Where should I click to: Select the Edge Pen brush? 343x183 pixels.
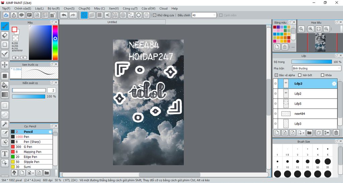click(31, 157)
